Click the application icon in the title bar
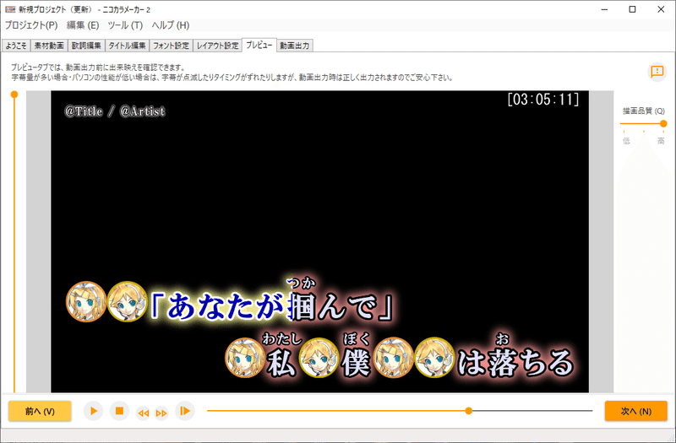Viewport: 676px width, 443px height. pyautogui.click(x=10, y=9)
